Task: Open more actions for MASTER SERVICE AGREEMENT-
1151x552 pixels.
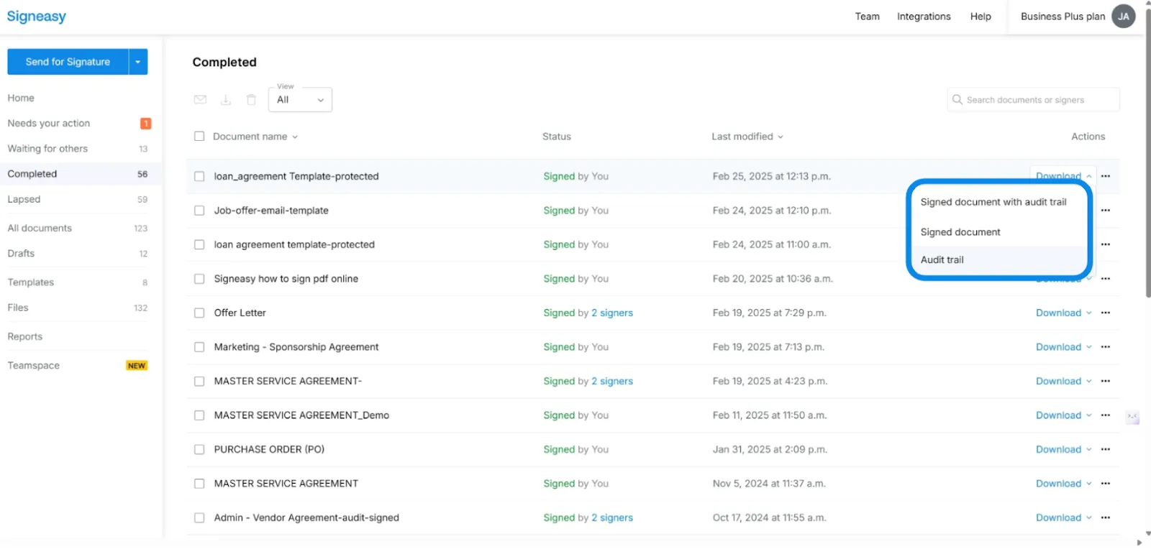Action: pos(1106,381)
